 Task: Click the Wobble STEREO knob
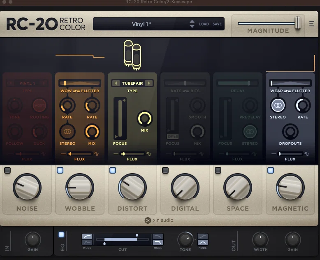point(67,132)
